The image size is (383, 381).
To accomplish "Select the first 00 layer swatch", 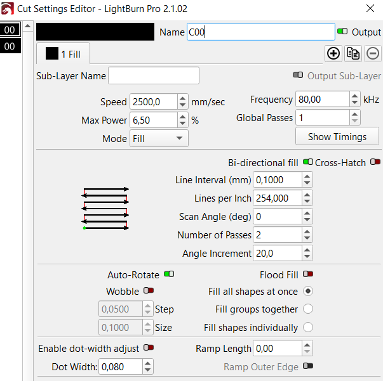I will click(10, 30).
